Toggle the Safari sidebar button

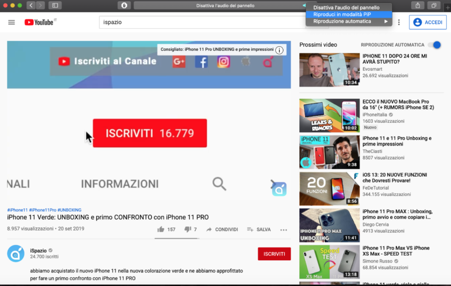point(55,5)
